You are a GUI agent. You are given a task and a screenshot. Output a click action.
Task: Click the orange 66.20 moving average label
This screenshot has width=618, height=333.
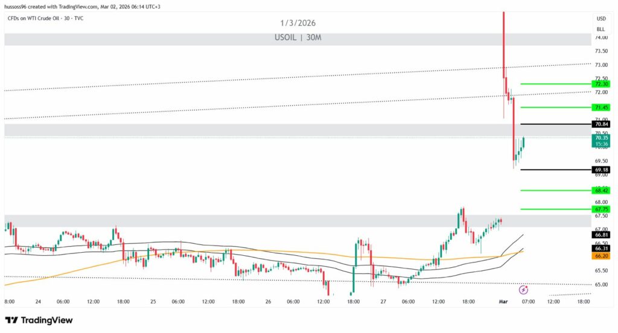601,256
